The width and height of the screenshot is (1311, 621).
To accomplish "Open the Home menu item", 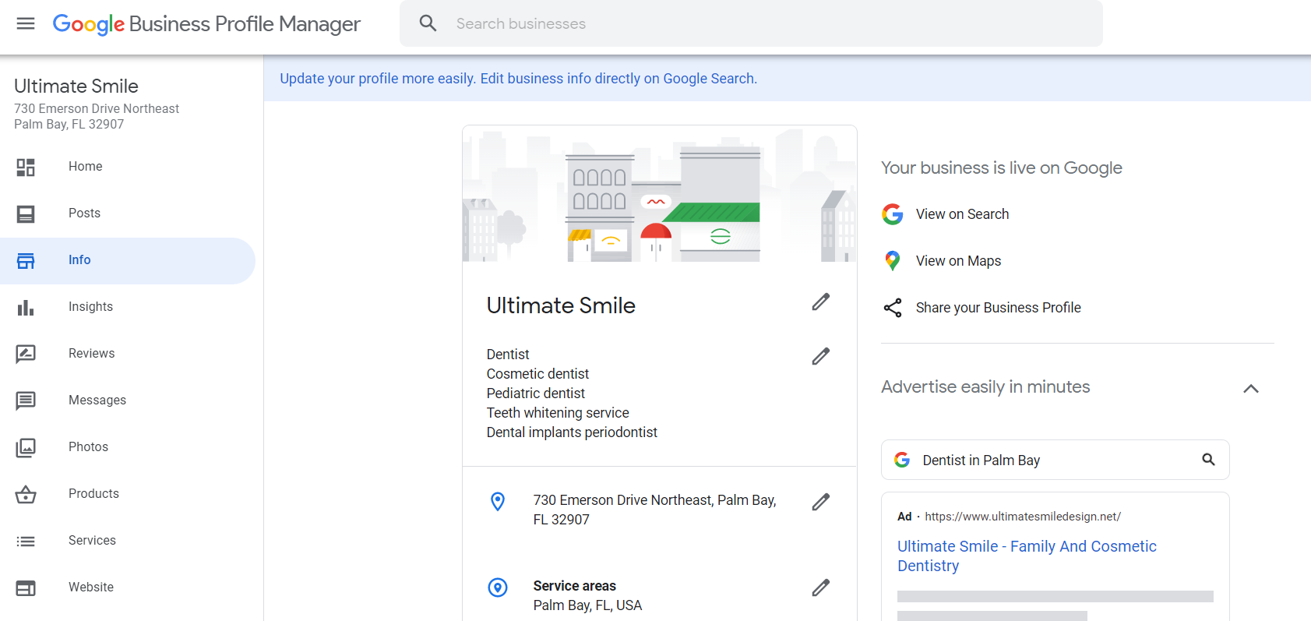I will [x=85, y=167].
